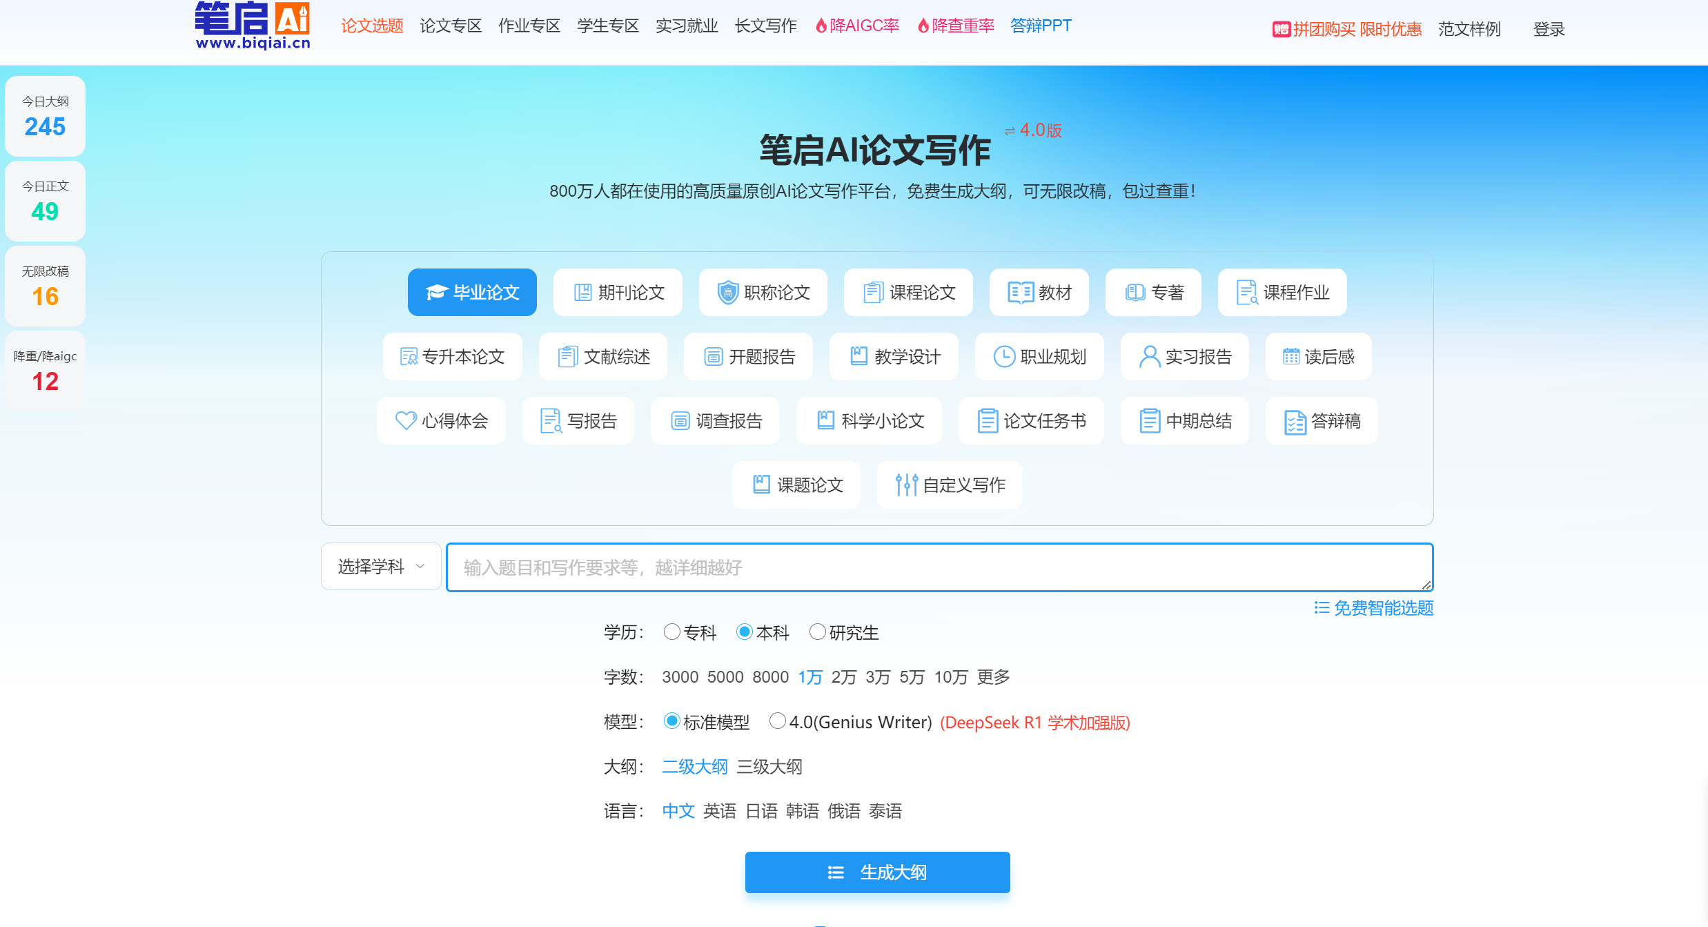Open the 自定义写作 option
1708x927 pixels.
pos(949,484)
